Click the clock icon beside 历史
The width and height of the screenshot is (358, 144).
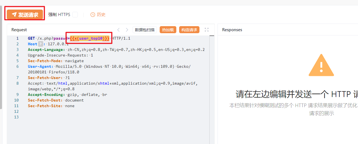tap(93, 15)
